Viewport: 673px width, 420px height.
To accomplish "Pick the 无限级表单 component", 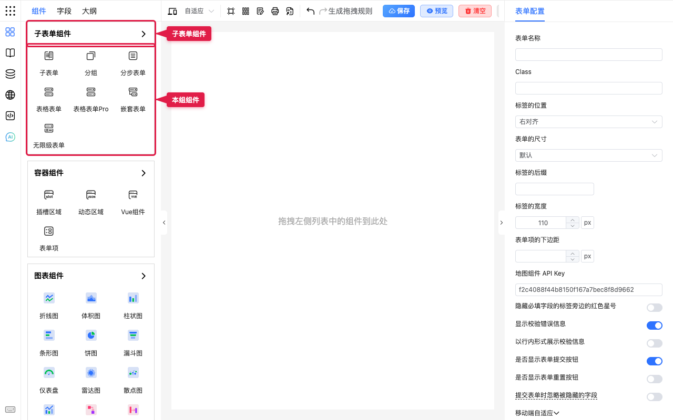I will (49, 135).
